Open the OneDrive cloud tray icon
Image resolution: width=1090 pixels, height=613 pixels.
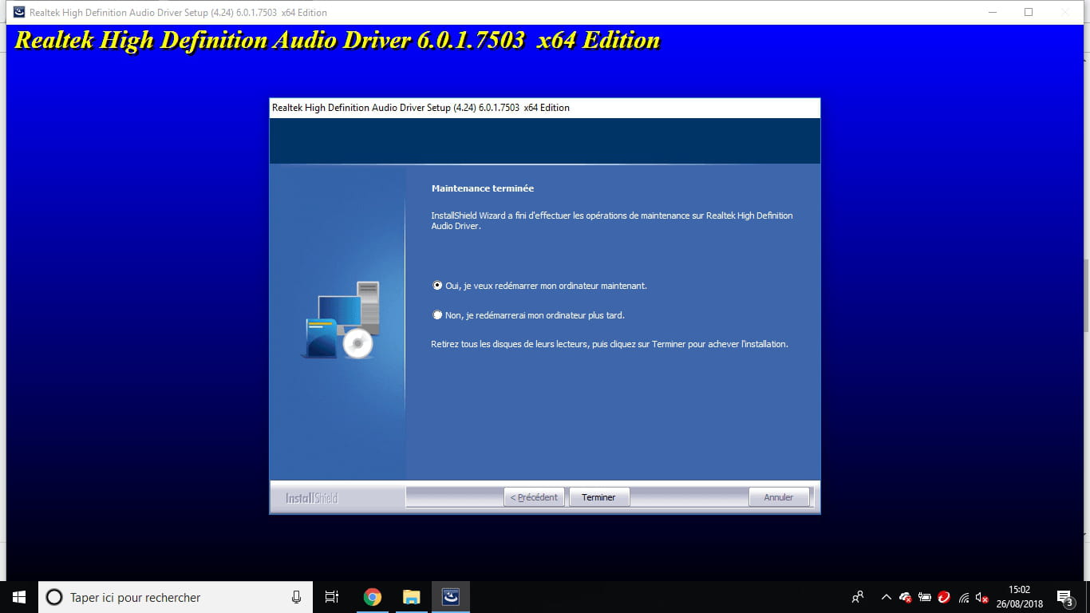coord(906,597)
